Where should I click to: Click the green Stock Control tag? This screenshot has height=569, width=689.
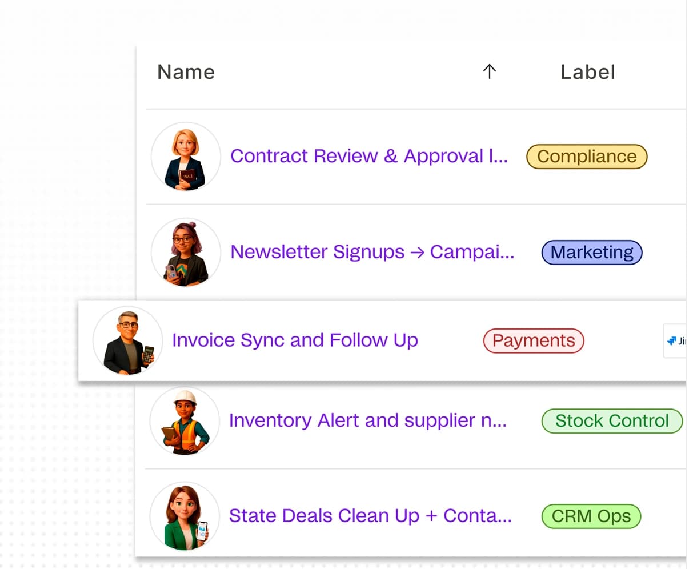coord(612,421)
